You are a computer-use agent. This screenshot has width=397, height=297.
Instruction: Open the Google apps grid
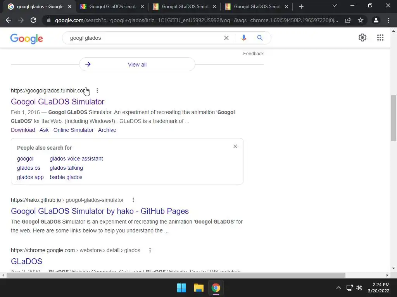[x=380, y=38]
